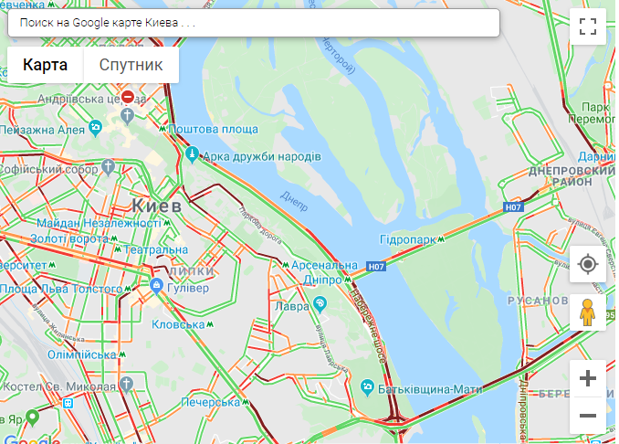619x444 pixels.
Task: Toggle fullscreen map view
Action: [588, 26]
